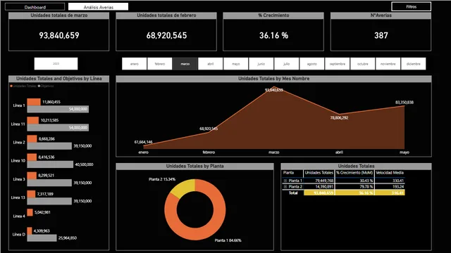Select diciembre month button

(414, 64)
